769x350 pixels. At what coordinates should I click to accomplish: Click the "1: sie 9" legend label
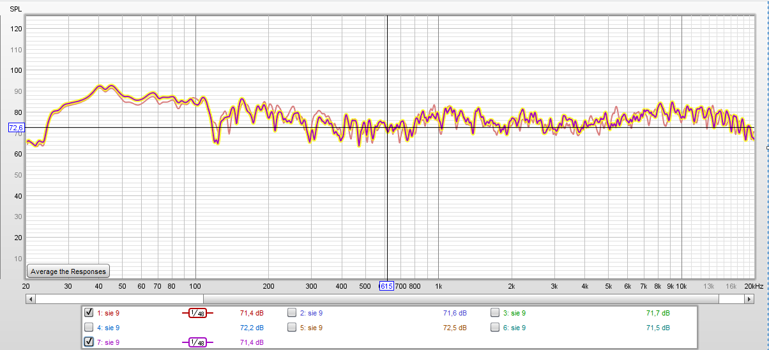108,313
